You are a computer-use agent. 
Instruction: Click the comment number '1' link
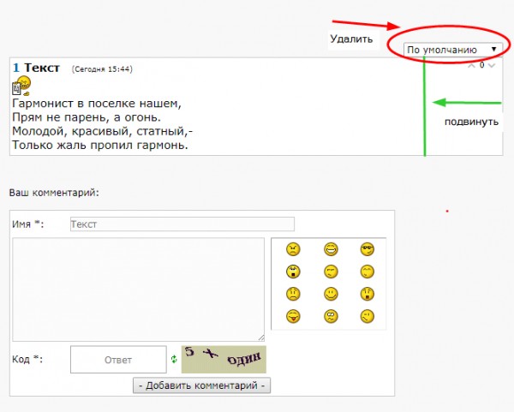click(16, 68)
